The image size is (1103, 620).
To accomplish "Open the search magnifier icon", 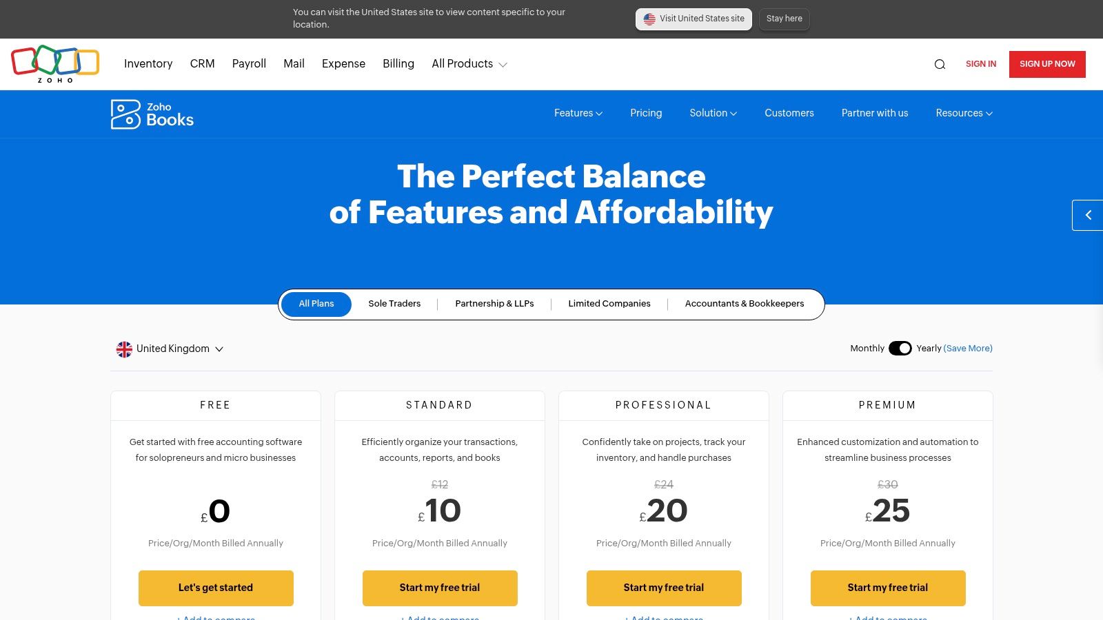I will click(940, 64).
